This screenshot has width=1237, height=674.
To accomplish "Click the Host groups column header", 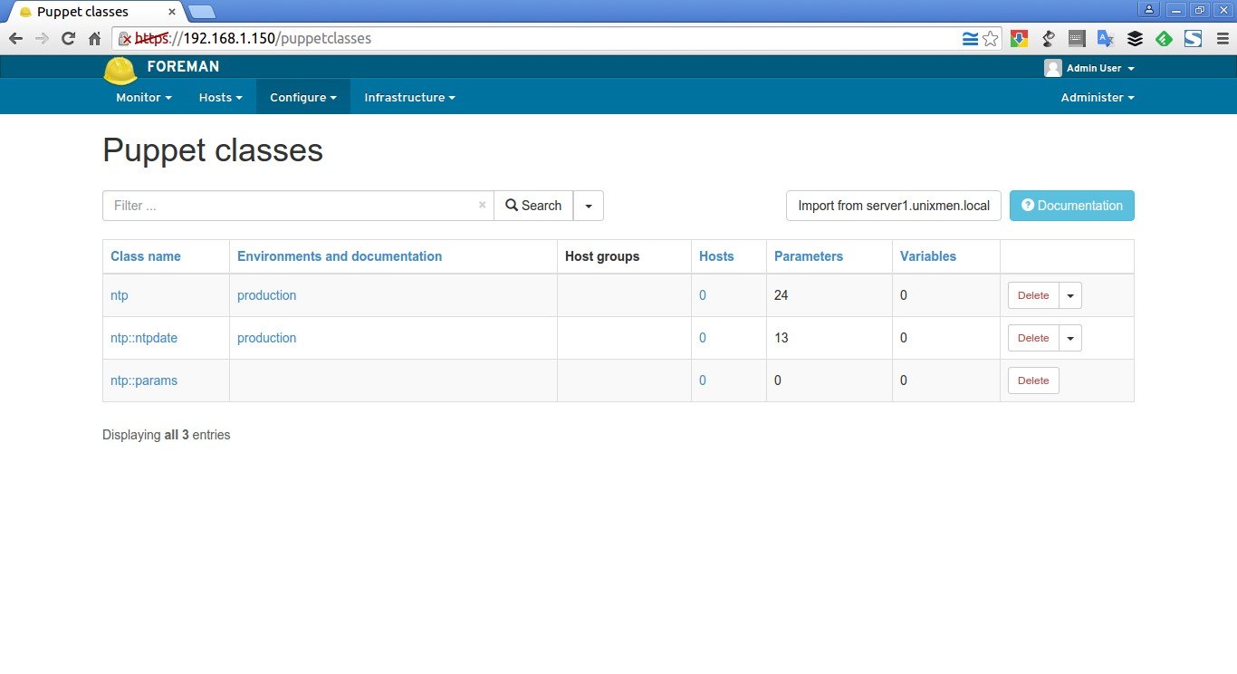I will click(x=602, y=256).
